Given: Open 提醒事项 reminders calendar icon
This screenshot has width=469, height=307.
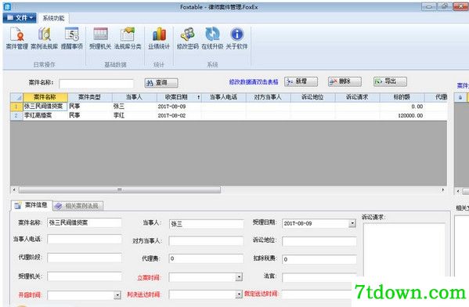Looking at the screenshot, I should (72, 38).
